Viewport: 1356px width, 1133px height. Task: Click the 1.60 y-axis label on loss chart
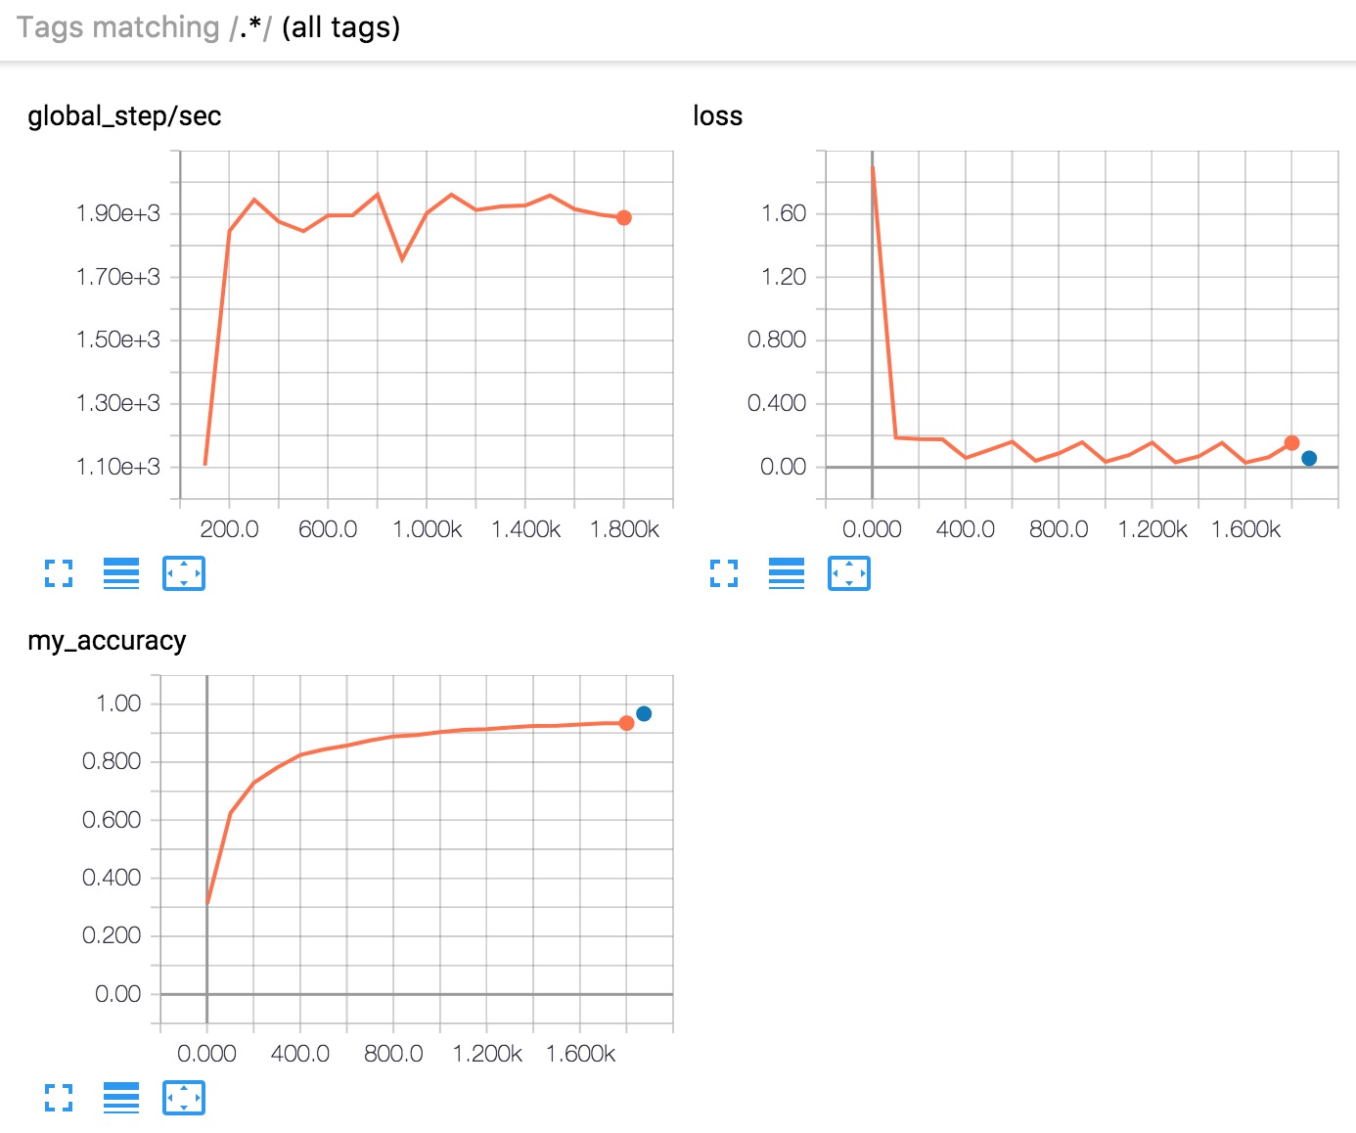click(785, 213)
